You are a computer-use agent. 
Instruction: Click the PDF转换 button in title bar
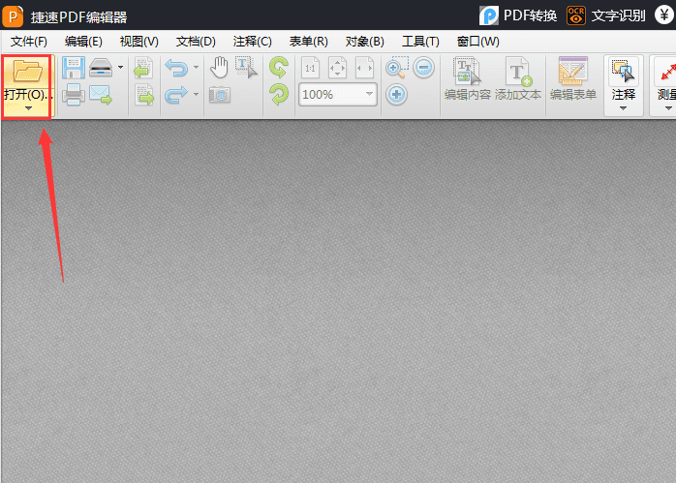click(518, 15)
